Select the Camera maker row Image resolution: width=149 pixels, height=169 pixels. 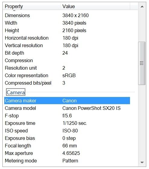[x=67, y=101]
